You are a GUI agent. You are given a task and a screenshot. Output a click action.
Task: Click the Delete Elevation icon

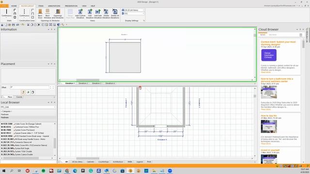(106, 14)
